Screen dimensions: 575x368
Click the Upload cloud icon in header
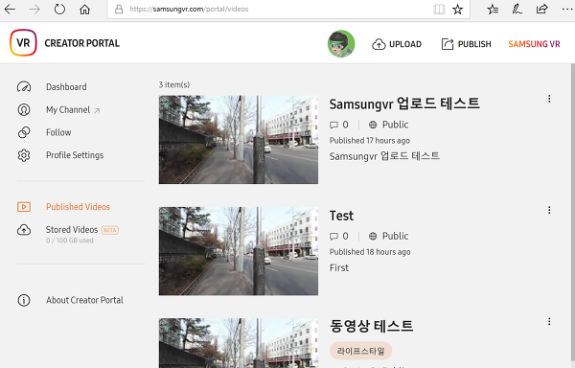click(x=379, y=44)
